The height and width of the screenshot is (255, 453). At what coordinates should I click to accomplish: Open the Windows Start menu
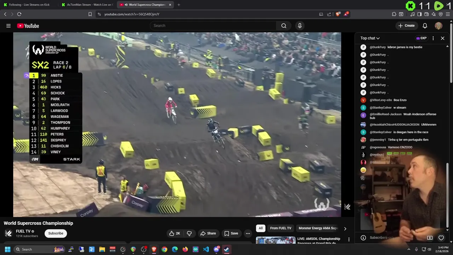(7, 249)
